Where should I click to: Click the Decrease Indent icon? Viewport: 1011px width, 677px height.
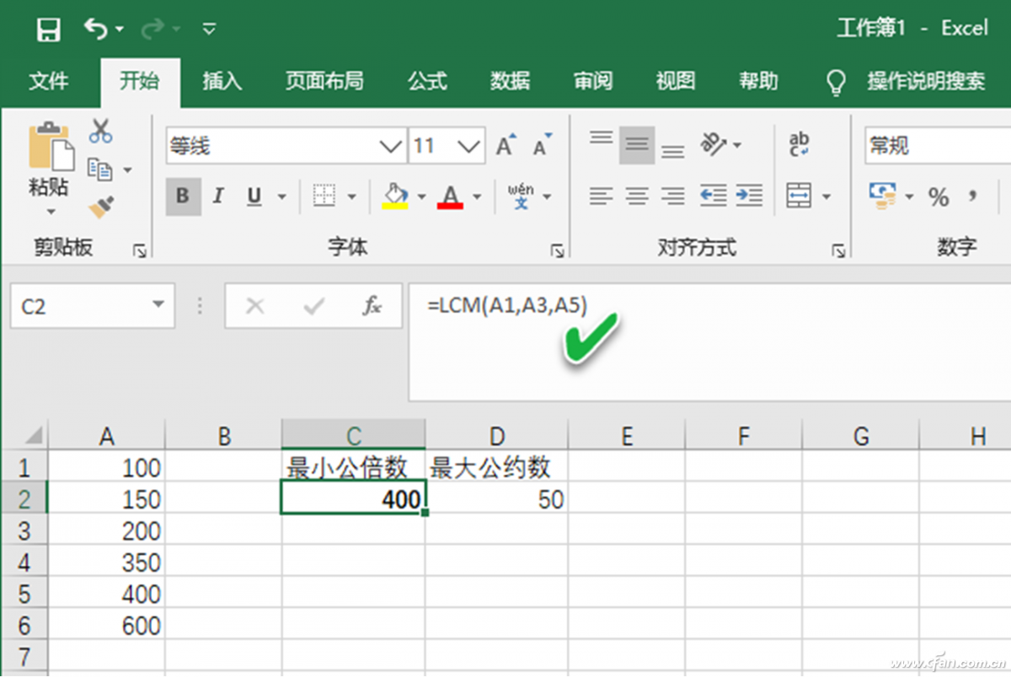(x=713, y=196)
